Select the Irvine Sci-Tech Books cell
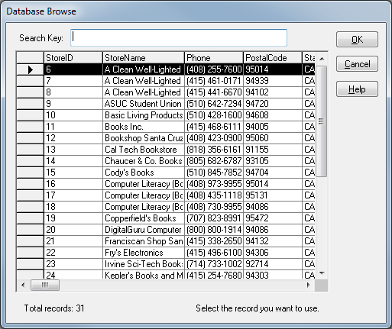 [144, 264]
